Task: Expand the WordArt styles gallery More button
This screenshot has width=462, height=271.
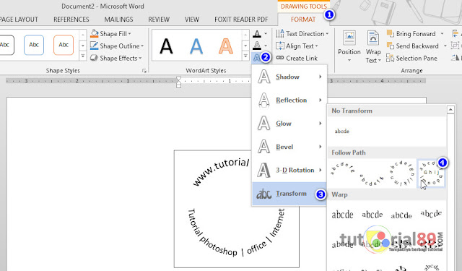Action: click(245, 56)
